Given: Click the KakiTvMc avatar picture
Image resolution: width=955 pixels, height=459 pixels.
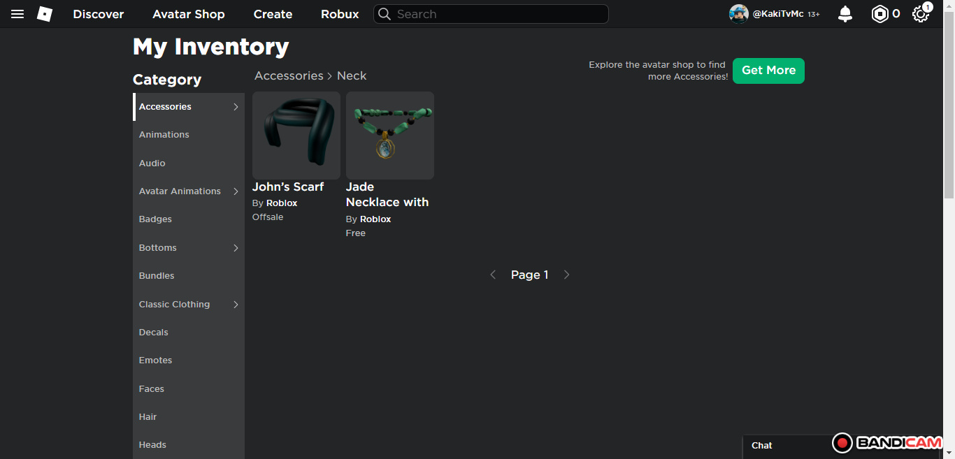Looking at the screenshot, I should pyautogui.click(x=738, y=14).
